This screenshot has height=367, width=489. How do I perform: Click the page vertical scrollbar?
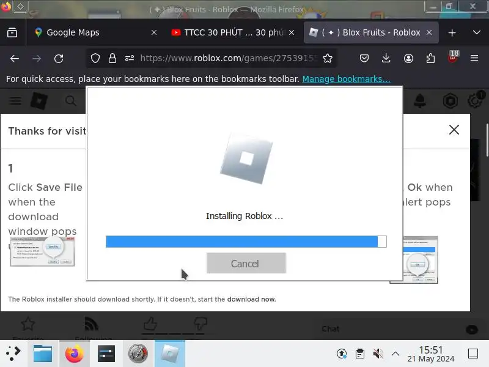click(x=487, y=141)
